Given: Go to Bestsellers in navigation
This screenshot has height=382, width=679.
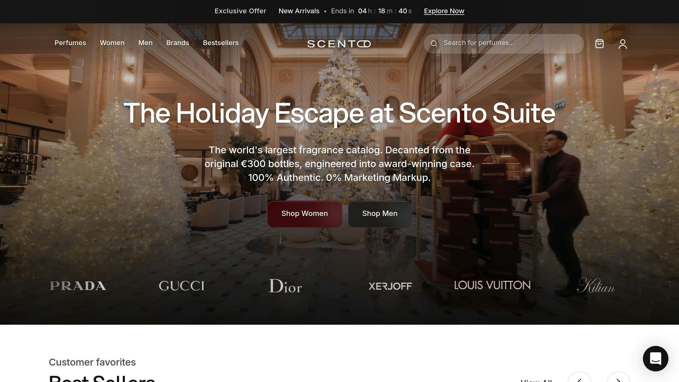Looking at the screenshot, I should (221, 43).
